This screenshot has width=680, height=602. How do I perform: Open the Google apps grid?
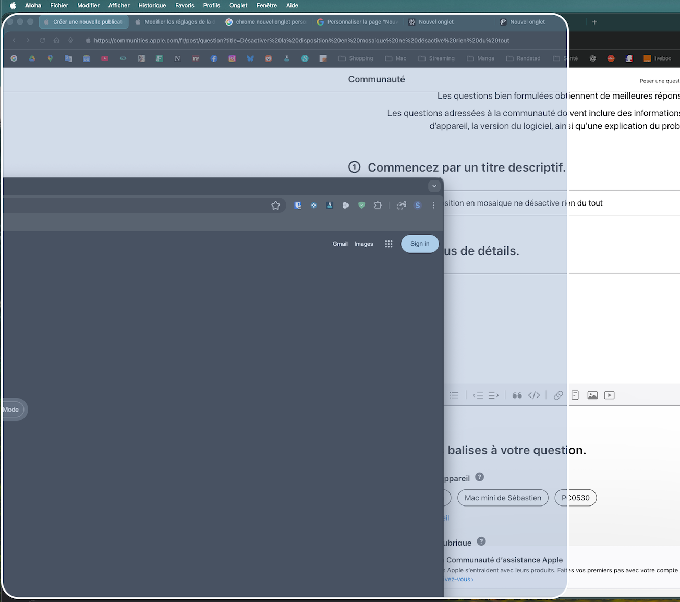(388, 244)
